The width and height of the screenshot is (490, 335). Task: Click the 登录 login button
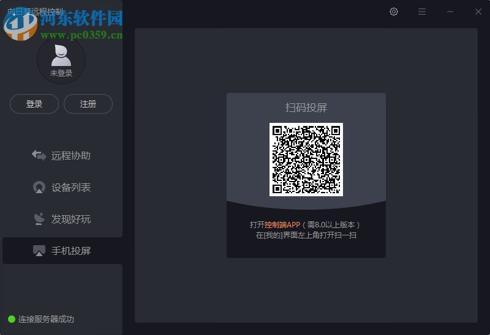34,104
